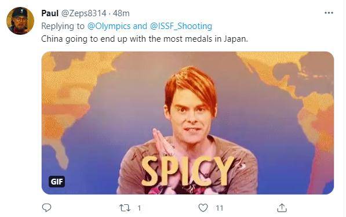Open Paul's profile picture avatar
This screenshot has width=346, height=217.
20,21
